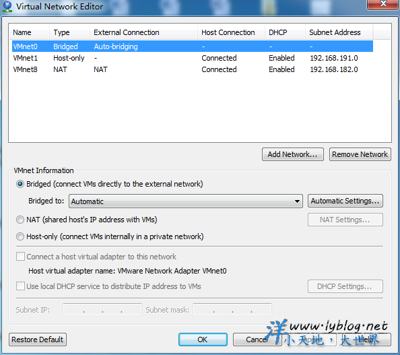Select the NAT shared host's IP option

[x=20, y=220]
